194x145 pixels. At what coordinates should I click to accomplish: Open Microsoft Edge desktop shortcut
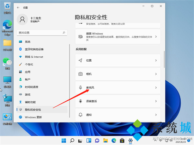click(7, 28)
